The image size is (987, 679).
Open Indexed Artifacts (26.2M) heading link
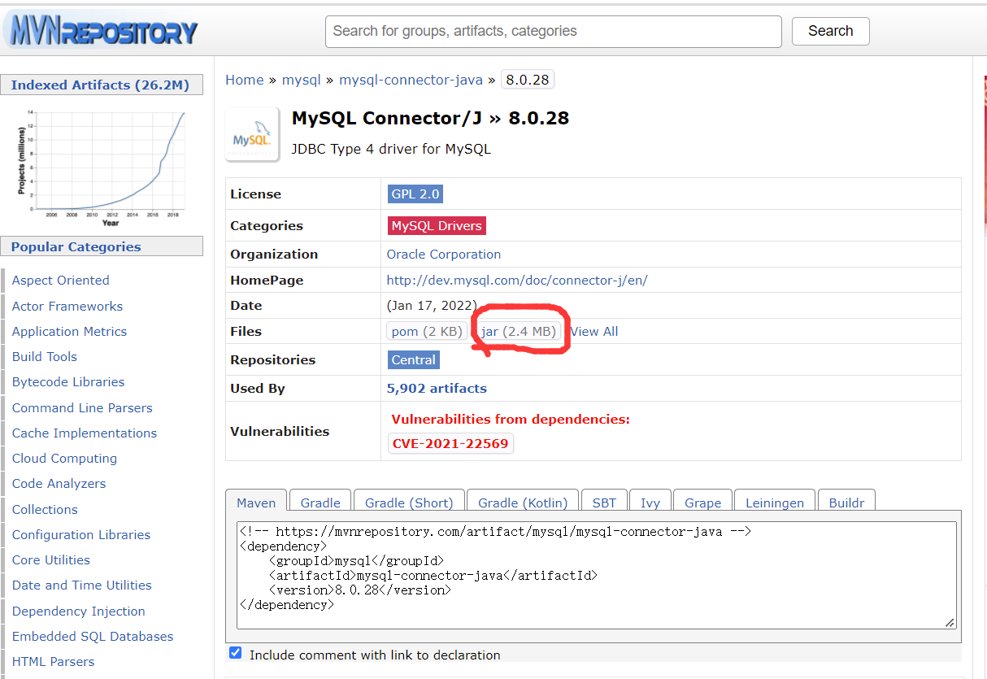click(100, 85)
